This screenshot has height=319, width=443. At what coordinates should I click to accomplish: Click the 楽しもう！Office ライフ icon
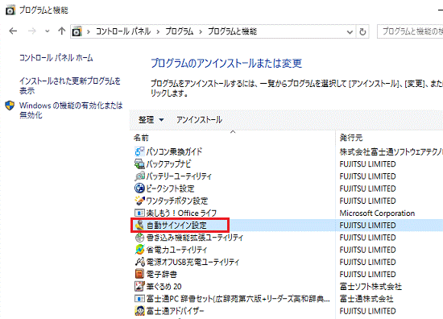click(139, 213)
